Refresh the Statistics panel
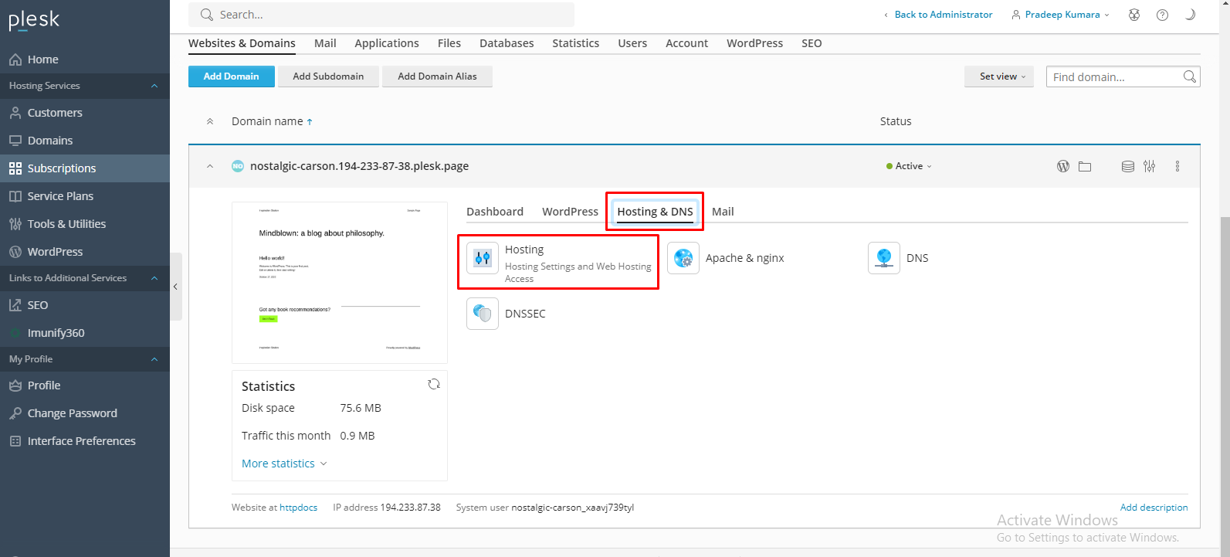1230x557 pixels. point(434,384)
